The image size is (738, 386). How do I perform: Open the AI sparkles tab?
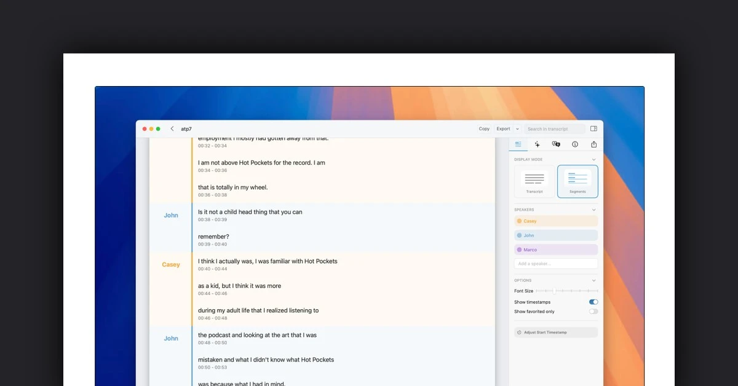[x=537, y=144]
